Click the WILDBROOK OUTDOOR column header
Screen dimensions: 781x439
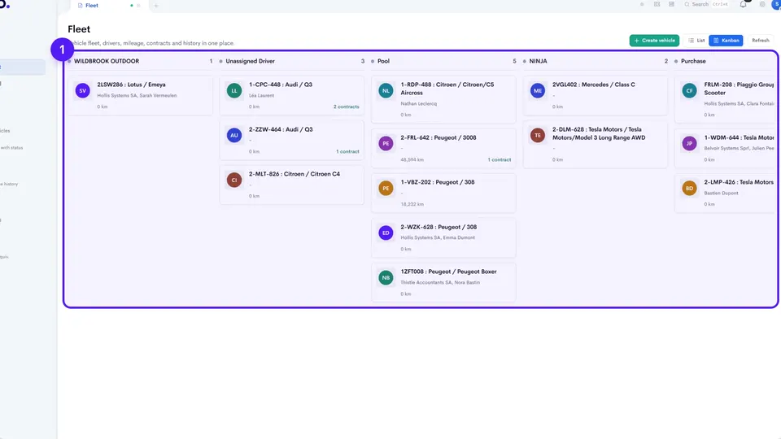(107, 61)
